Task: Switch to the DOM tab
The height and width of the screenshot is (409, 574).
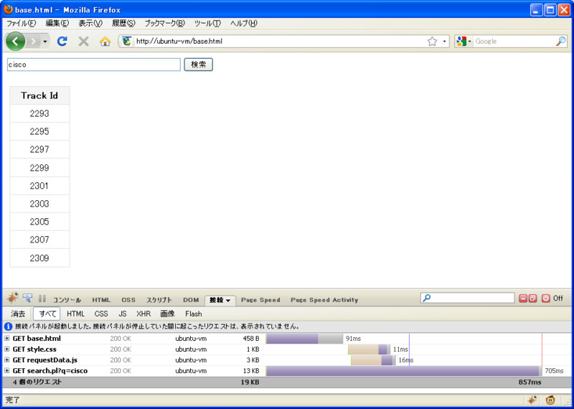Action: point(191,300)
